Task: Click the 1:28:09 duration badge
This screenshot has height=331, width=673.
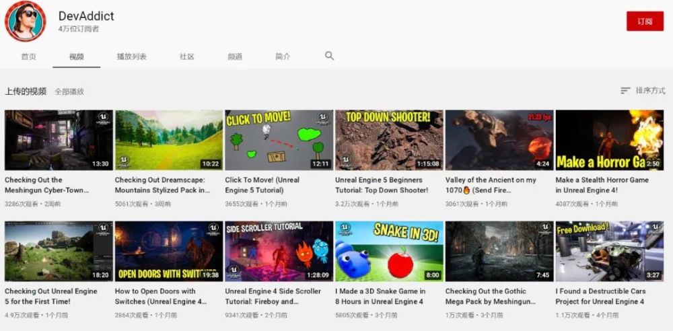Action: (318, 274)
